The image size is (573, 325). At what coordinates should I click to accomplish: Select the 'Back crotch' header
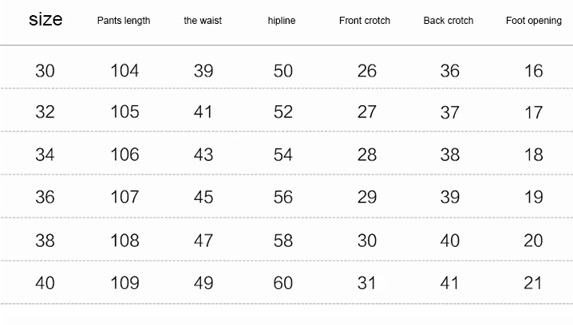coord(449,21)
